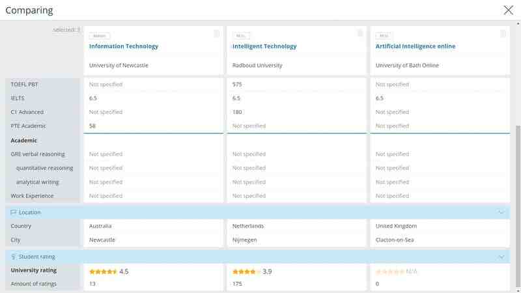This screenshot has width=521, height=293.
Task: Click the 575 TOEFL PBT value
Action: pyautogui.click(x=237, y=85)
